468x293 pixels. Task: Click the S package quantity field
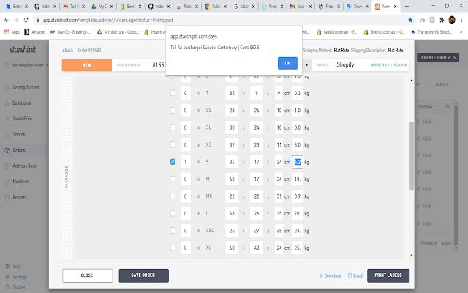pos(185,162)
